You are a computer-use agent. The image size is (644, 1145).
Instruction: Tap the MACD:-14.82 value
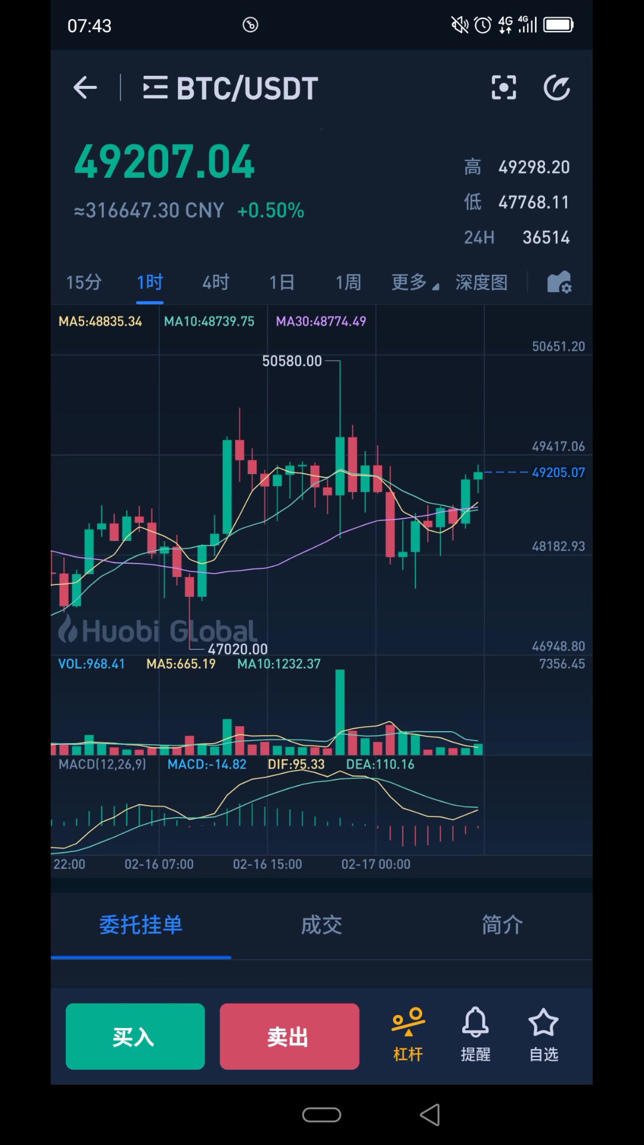(207, 764)
